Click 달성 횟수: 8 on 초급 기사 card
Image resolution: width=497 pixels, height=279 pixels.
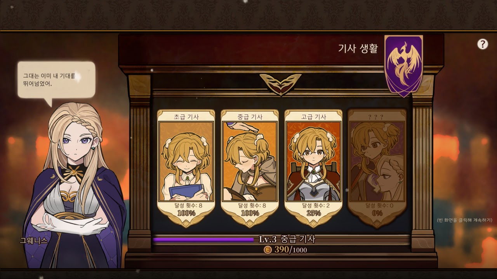186,205
